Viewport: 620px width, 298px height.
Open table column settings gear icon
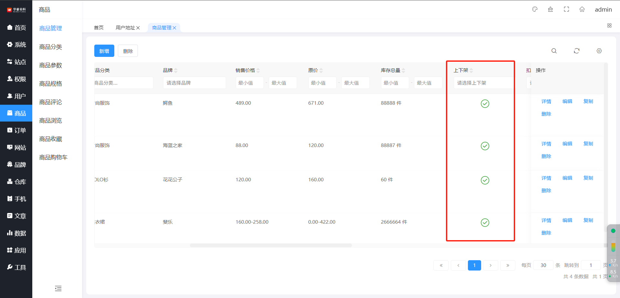coord(599,51)
